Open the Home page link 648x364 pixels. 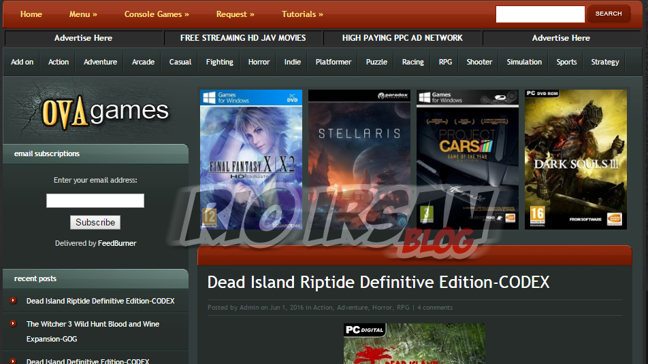[x=31, y=14]
